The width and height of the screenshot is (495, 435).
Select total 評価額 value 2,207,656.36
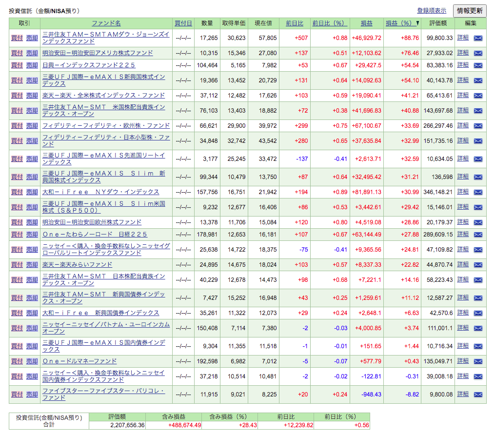[x=128, y=425]
